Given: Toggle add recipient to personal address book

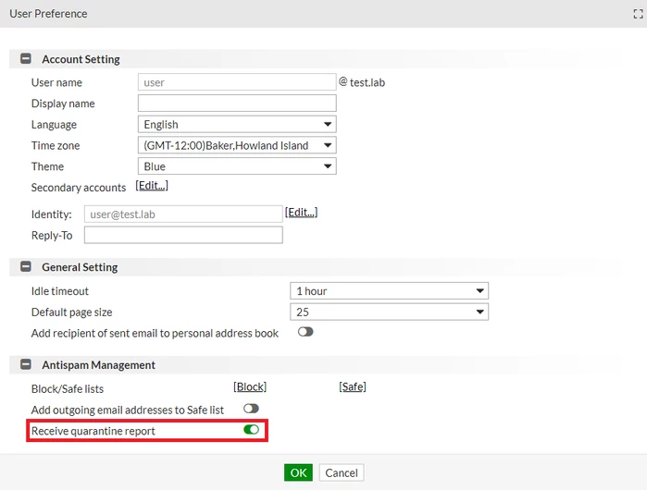Looking at the screenshot, I should tap(305, 332).
